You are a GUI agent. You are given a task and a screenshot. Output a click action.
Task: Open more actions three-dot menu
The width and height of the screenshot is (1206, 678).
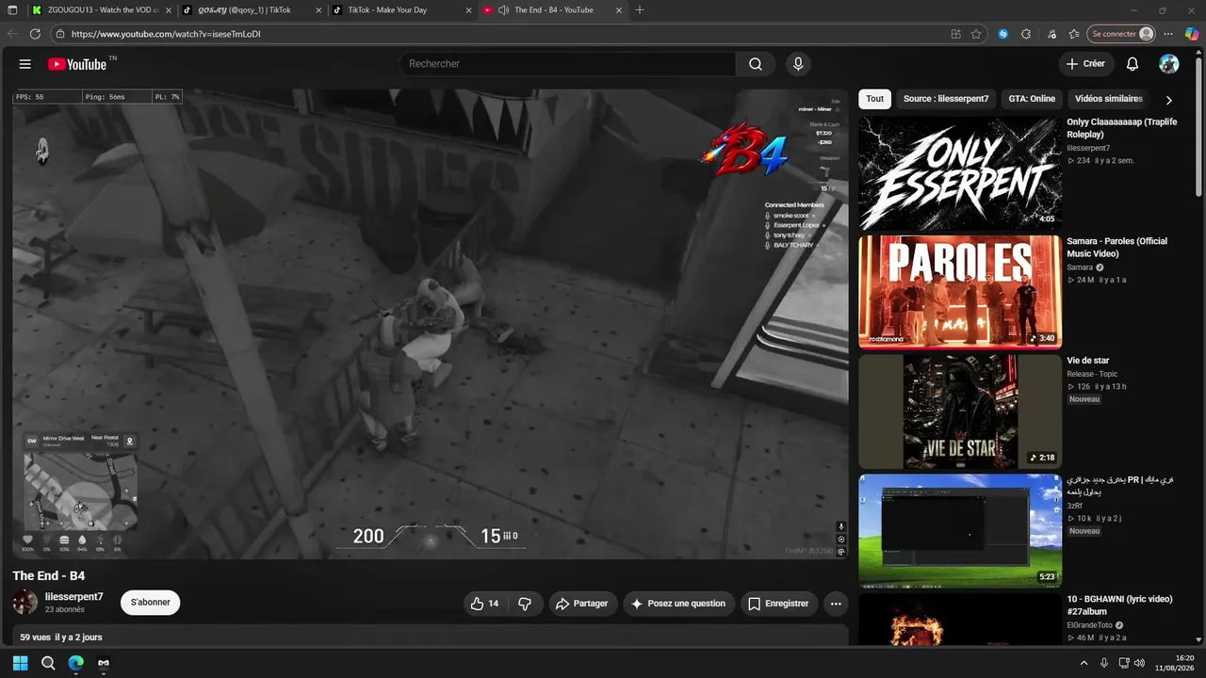pos(836,604)
